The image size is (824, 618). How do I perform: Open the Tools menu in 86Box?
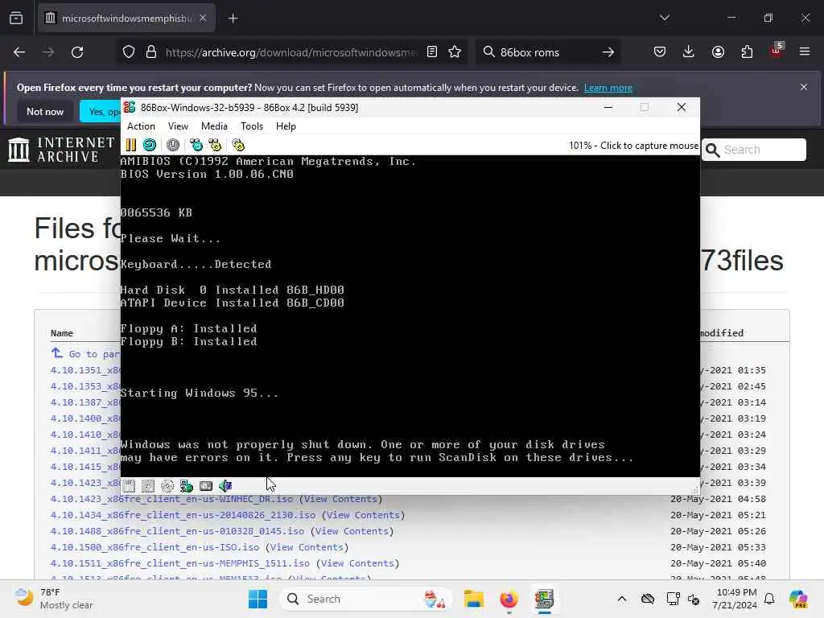point(252,126)
